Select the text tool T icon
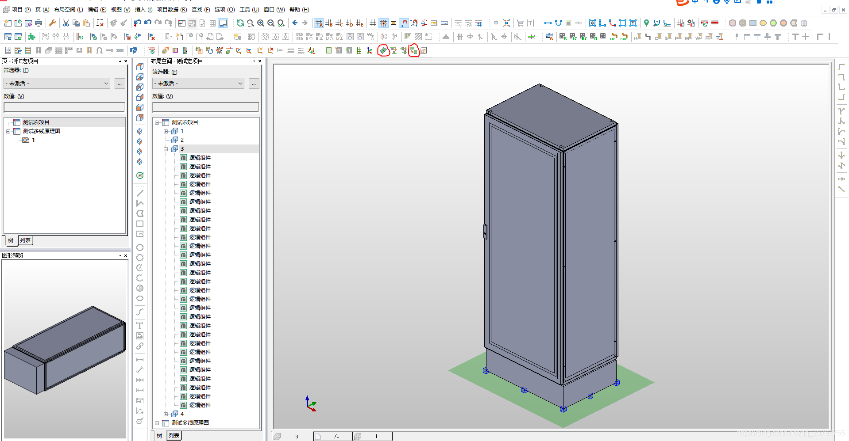This screenshot has height=441, width=849. pyautogui.click(x=140, y=326)
